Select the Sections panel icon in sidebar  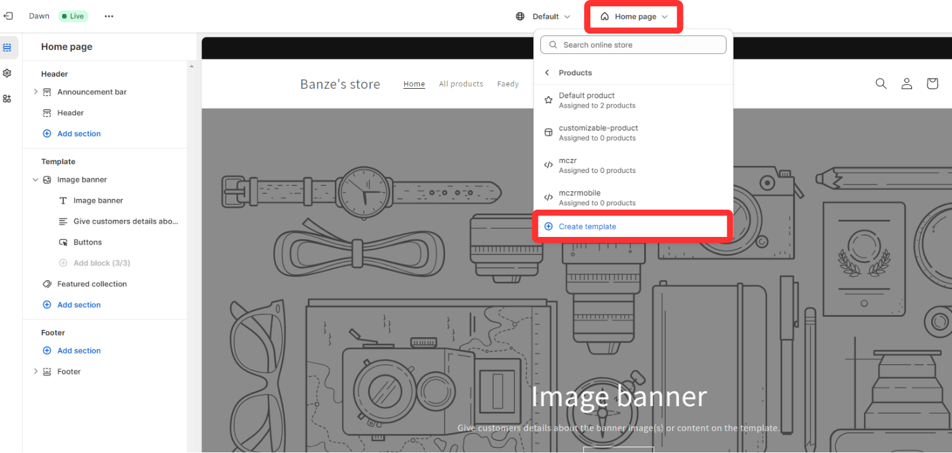tap(8, 47)
